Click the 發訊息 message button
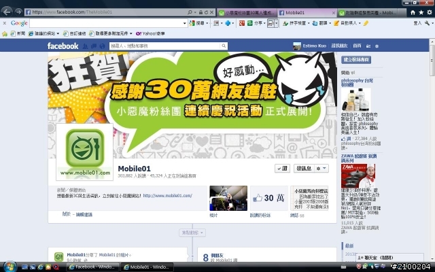435x272 pixels. (304, 168)
